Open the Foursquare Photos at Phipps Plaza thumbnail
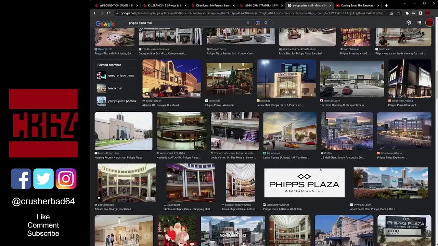Viewport: 438px width, 246px height. [x=191, y=182]
